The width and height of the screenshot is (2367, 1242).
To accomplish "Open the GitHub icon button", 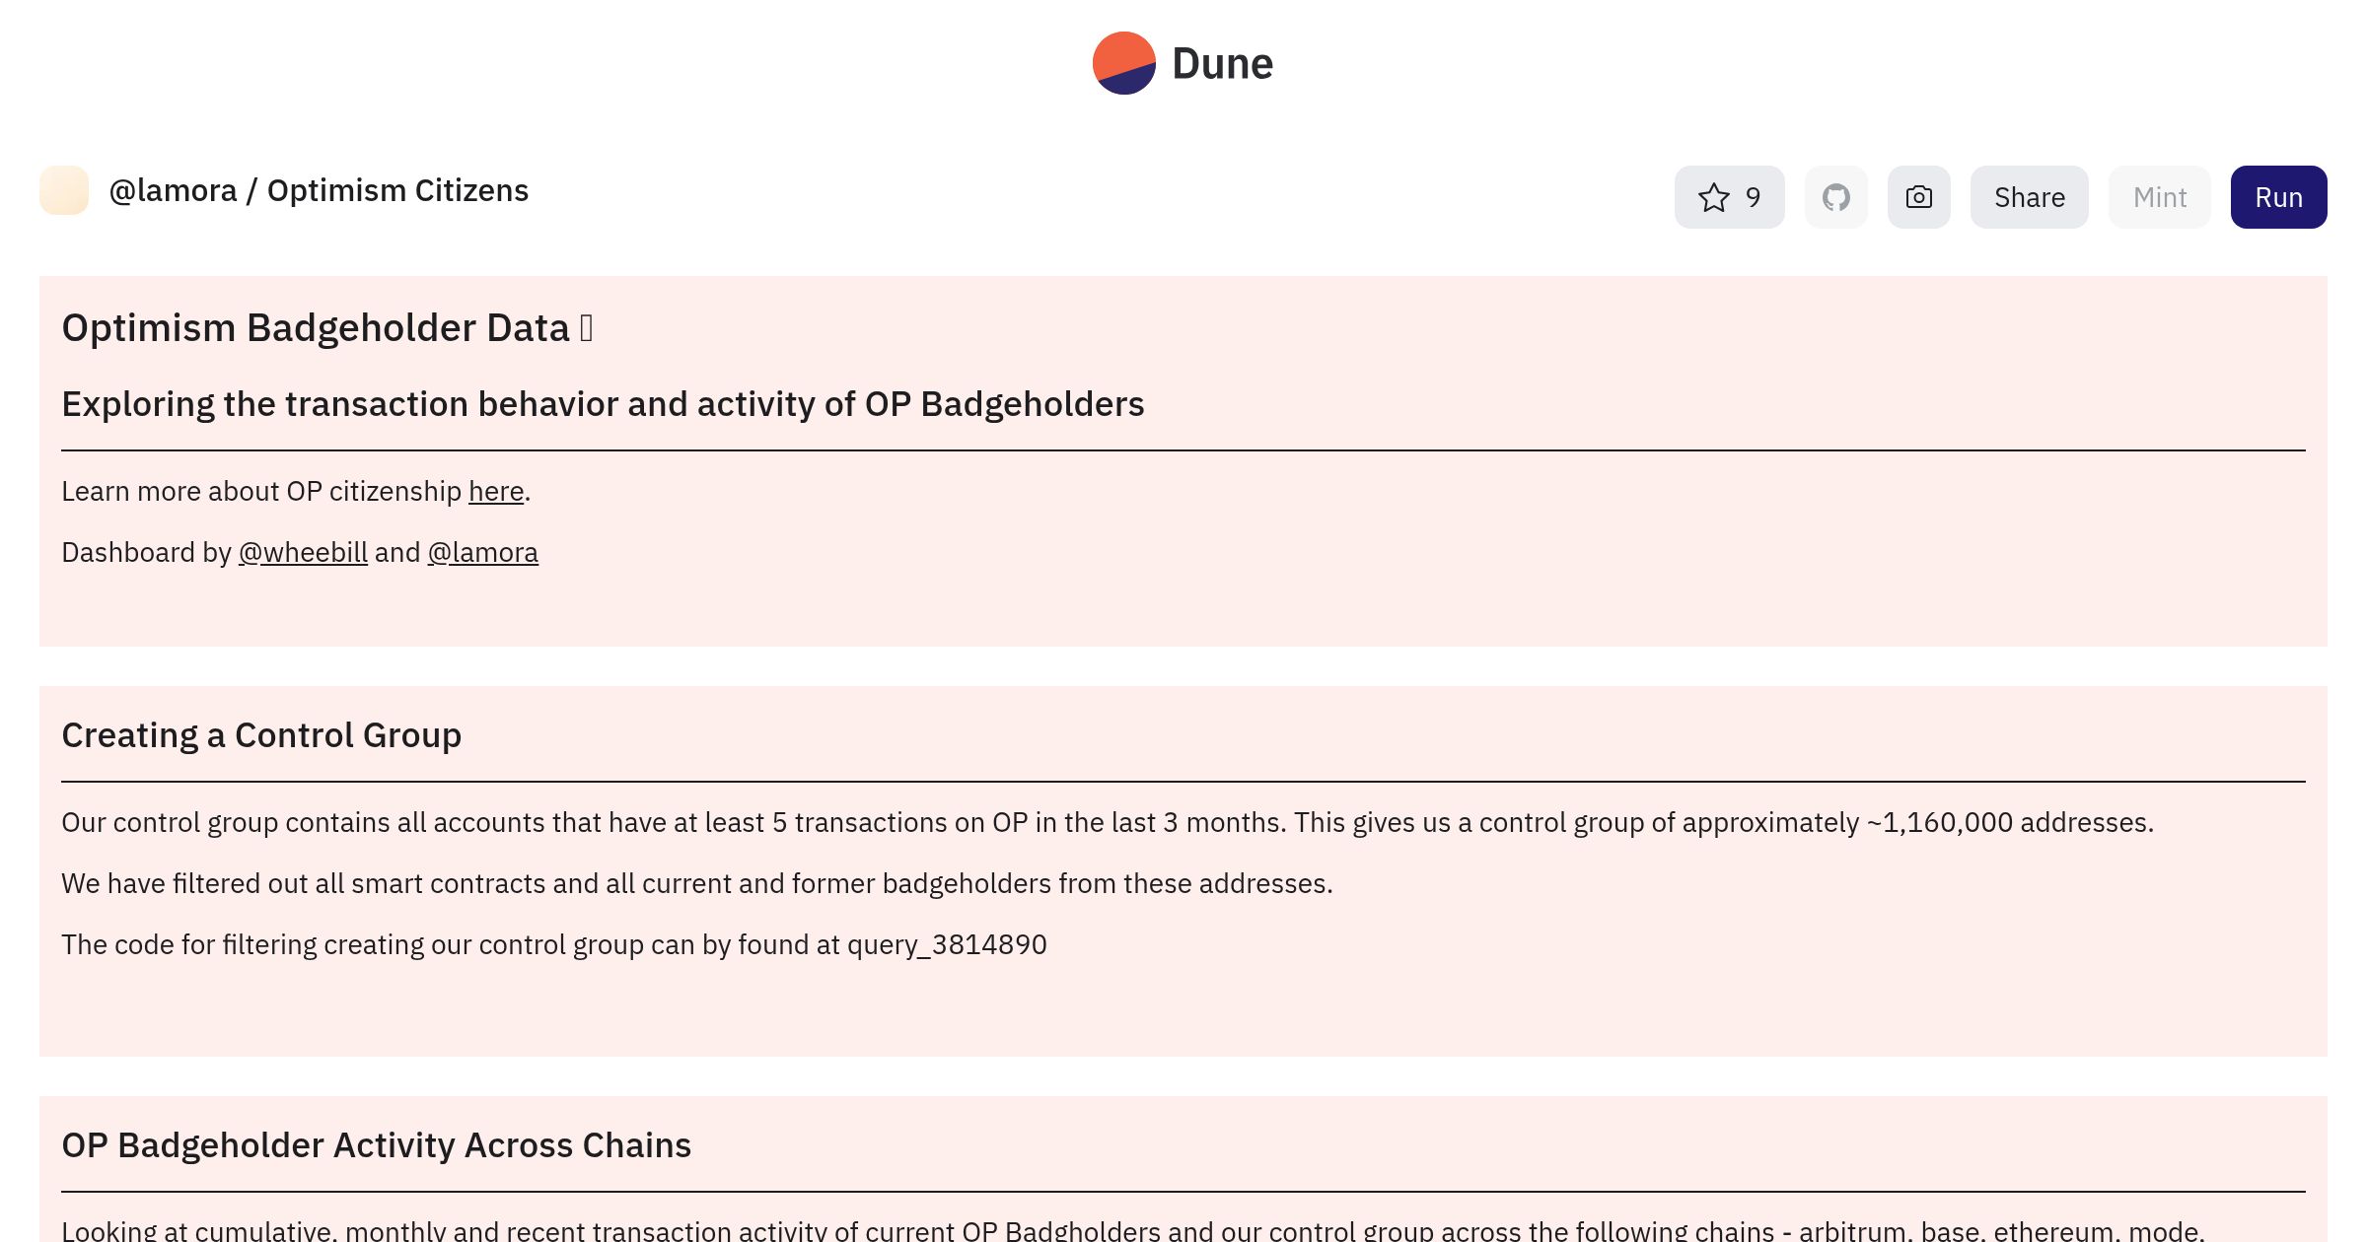I will (x=1835, y=197).
